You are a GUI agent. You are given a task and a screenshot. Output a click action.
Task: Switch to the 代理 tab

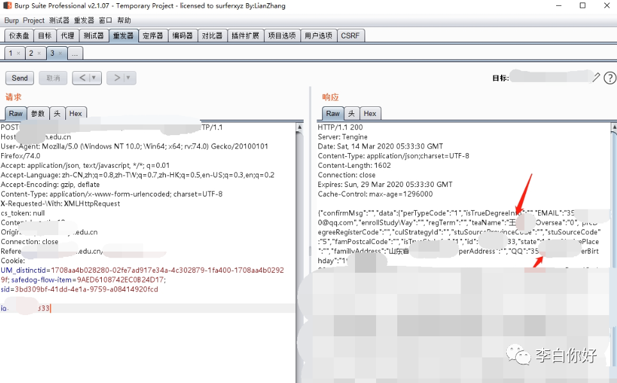(x=68, y=36)
